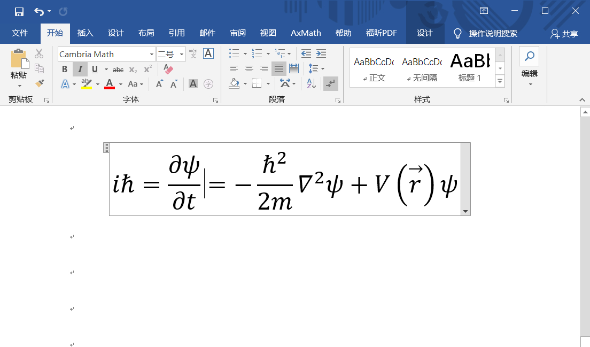Save the document with the floppy icon

pyautogui.click(x=19, y=12)
